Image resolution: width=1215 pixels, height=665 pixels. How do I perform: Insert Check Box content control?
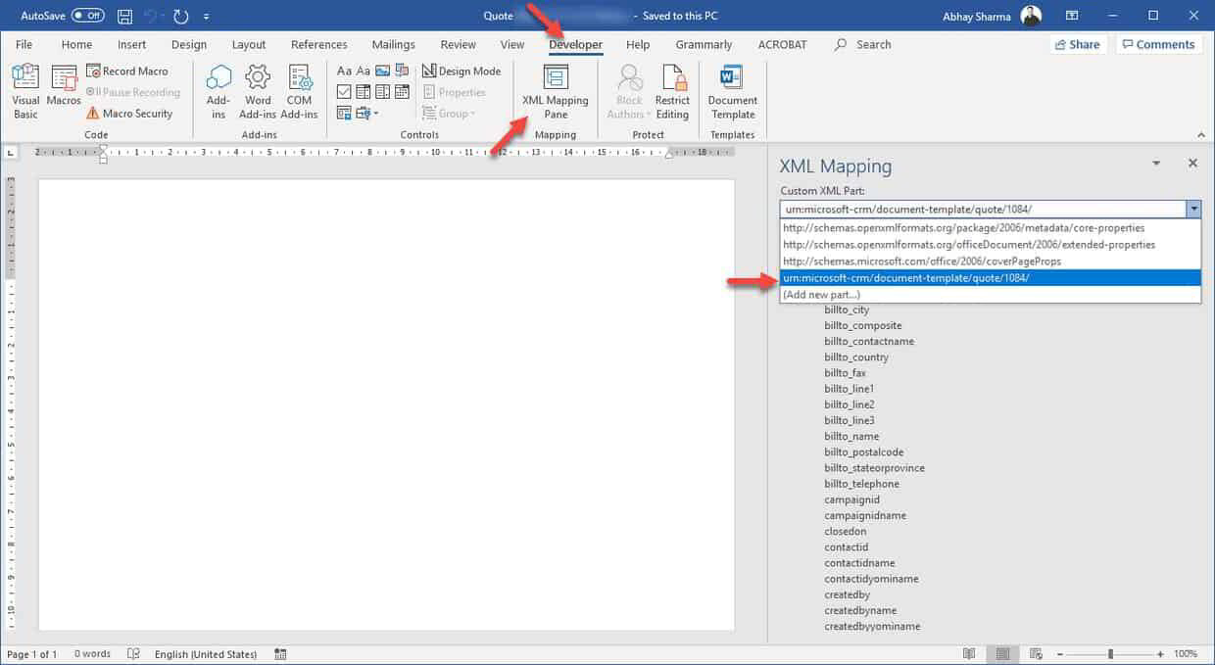344,92
